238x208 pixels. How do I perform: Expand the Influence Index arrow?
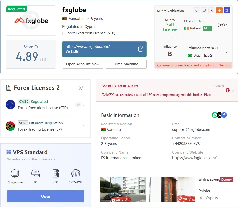point(227,52)
